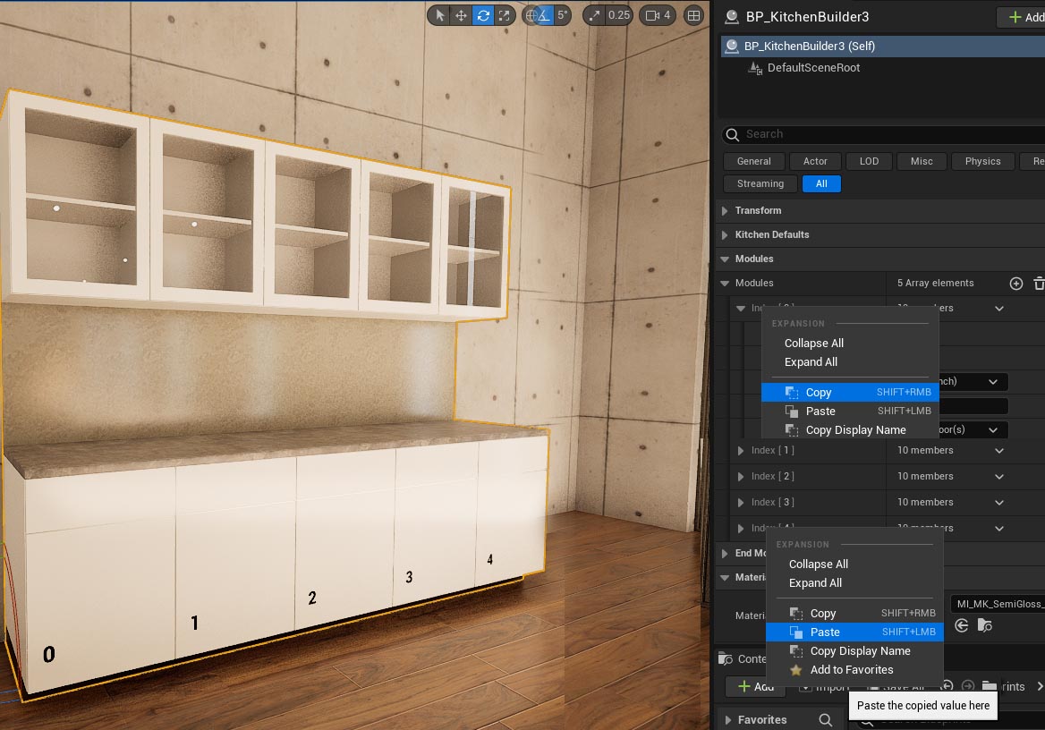This screenshot has width=1045, height=730.
Task: Choose Add to Favorites from the context menu
Action: [855, 669]
